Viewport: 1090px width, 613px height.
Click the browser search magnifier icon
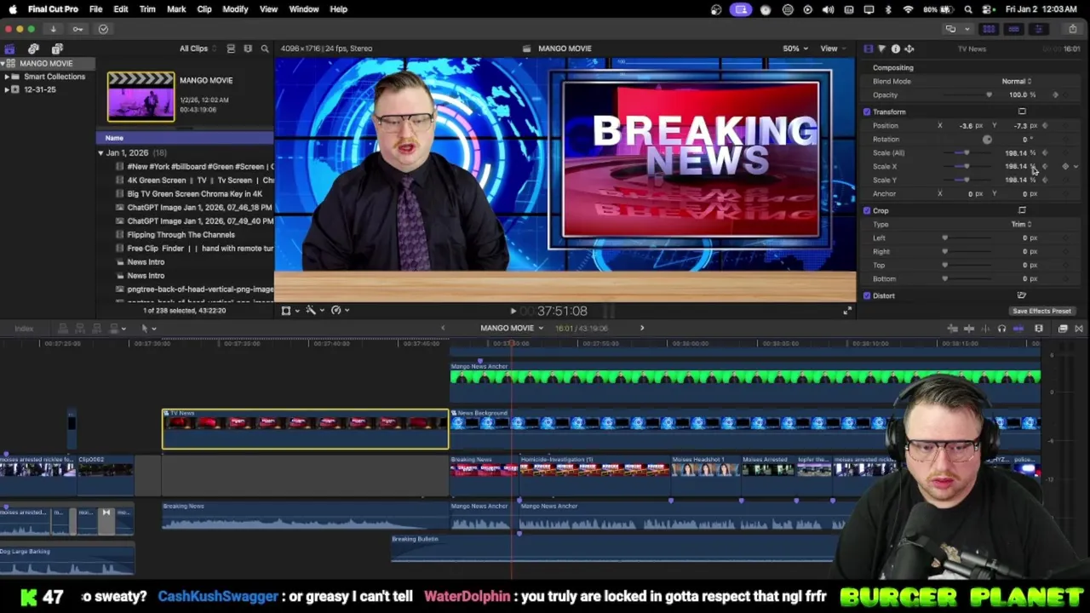[265, 49]
